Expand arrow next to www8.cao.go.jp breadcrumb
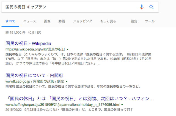176x116 pixels. click(x=67, y=81)
